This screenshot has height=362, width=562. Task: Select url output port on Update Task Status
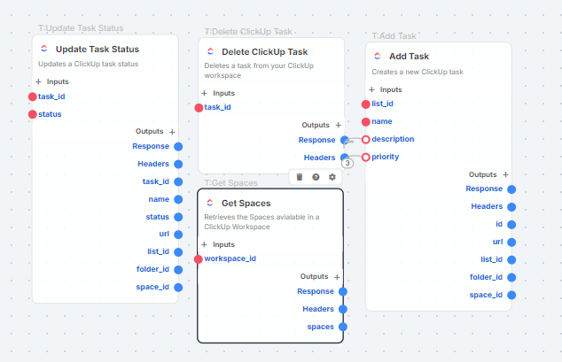(x=178, y=235)
